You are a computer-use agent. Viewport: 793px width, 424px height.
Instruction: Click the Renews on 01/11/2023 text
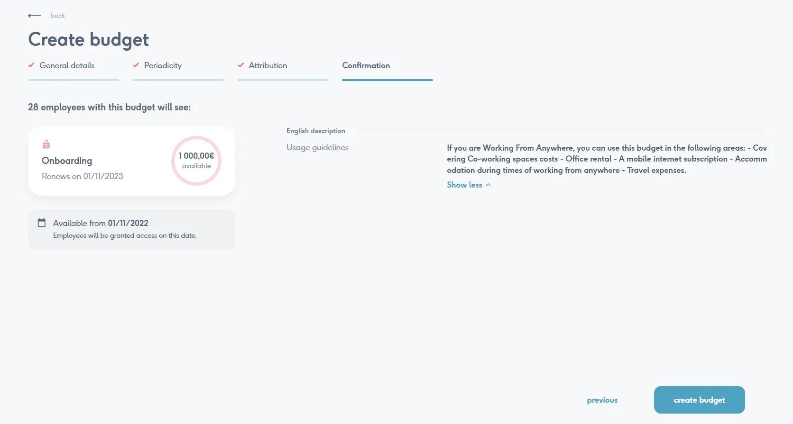point(83,176)
